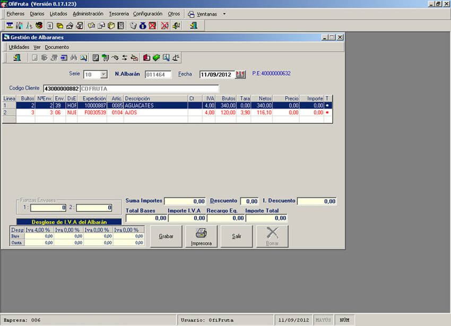
Task: Click the blue money bag toolbar icon
Action: [143, 25]
